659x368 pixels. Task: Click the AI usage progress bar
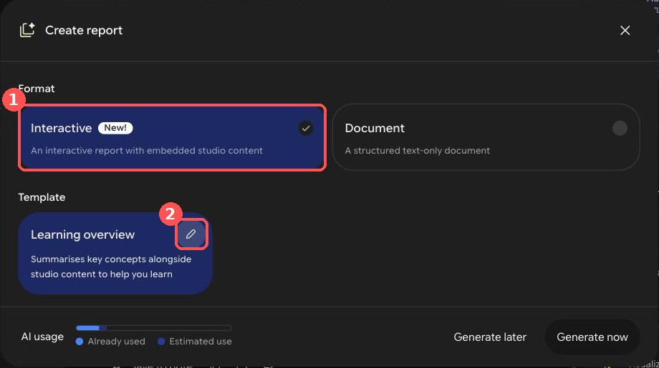tap(154, 328)
